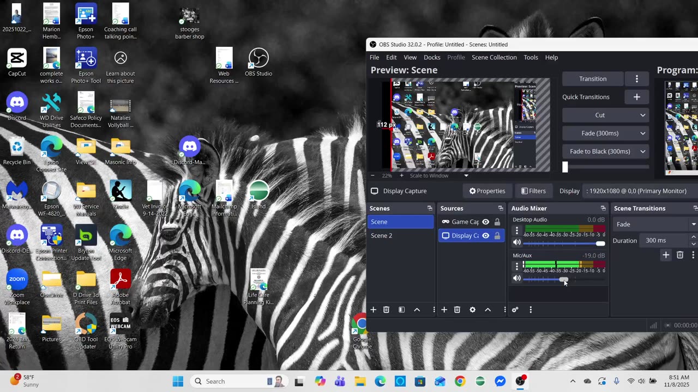The image size is (698, 392).
Task: Add a quick transition with plus button
Action: [636, 97]
